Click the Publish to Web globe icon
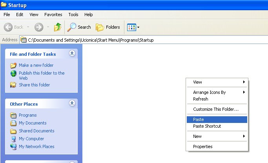The width and height of the screenshot is (268, 163). tap(13, 73)
